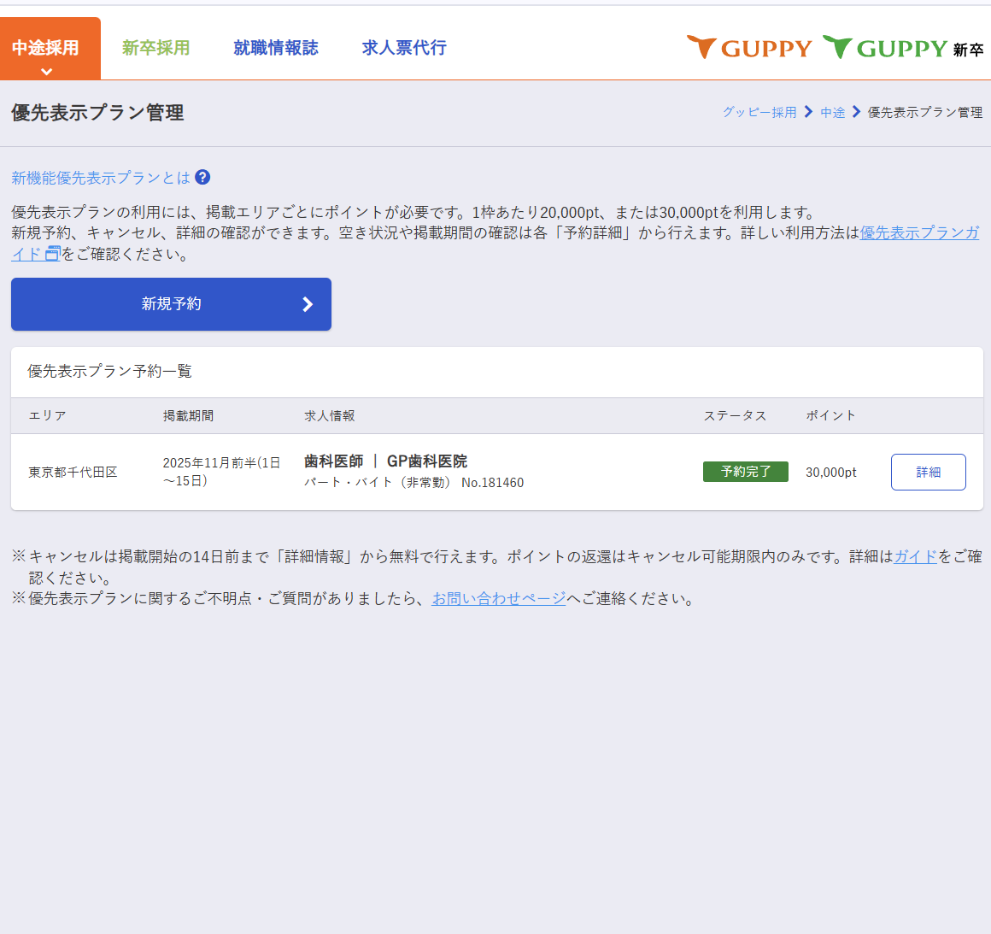991x934 pixels.
Task: Navigate to 中途 breadcrumb link
Action: (832, 112)
